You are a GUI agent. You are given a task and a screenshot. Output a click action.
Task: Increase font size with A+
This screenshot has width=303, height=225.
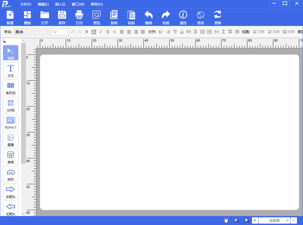73,32
